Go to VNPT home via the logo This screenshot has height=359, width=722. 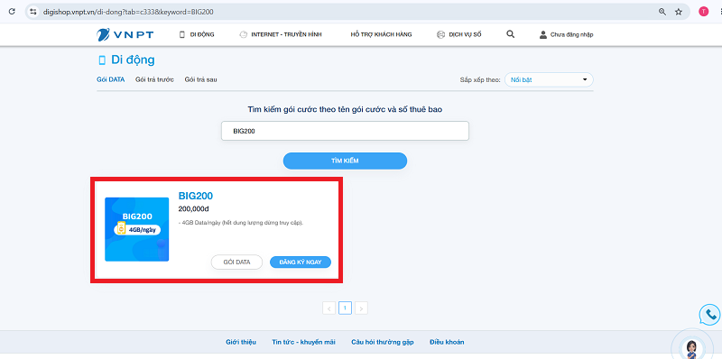click(x=125, y=34)
